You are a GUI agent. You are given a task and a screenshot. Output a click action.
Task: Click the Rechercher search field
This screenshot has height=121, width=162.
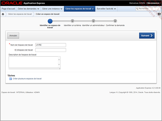coord(148,9)
